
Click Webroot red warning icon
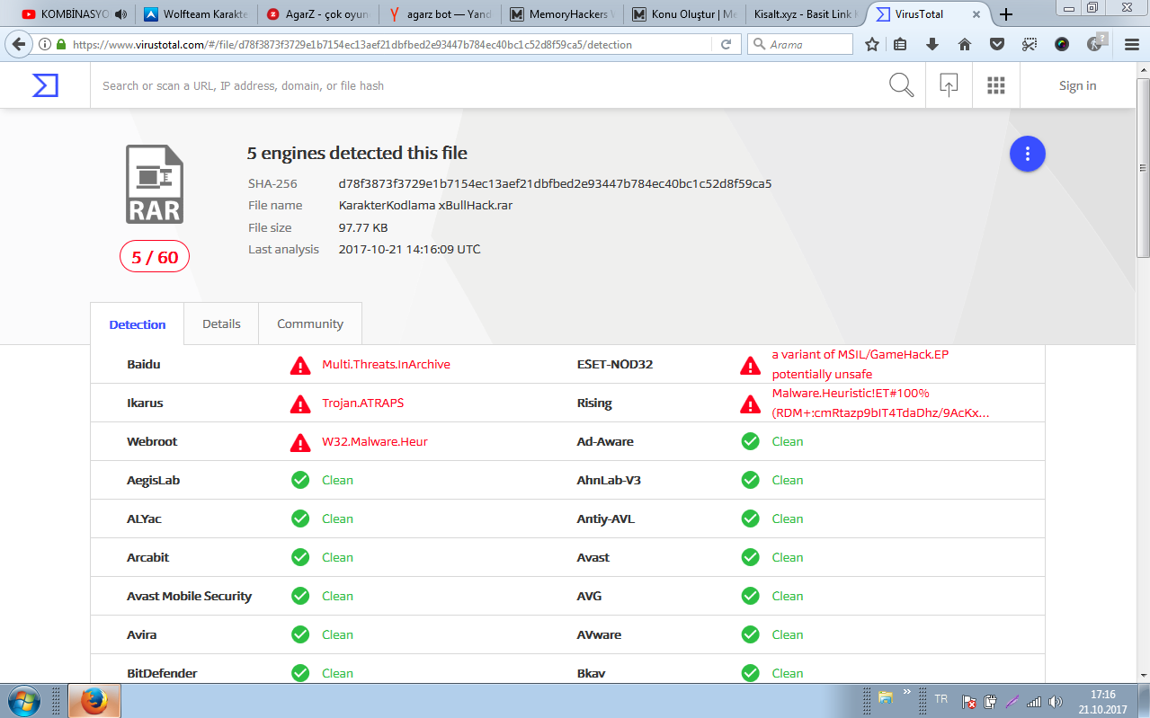tap(300, 442)
